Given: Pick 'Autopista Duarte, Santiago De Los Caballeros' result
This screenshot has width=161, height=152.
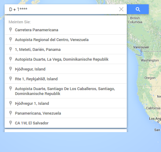Looking at the screenshot, I should (66, 91).
